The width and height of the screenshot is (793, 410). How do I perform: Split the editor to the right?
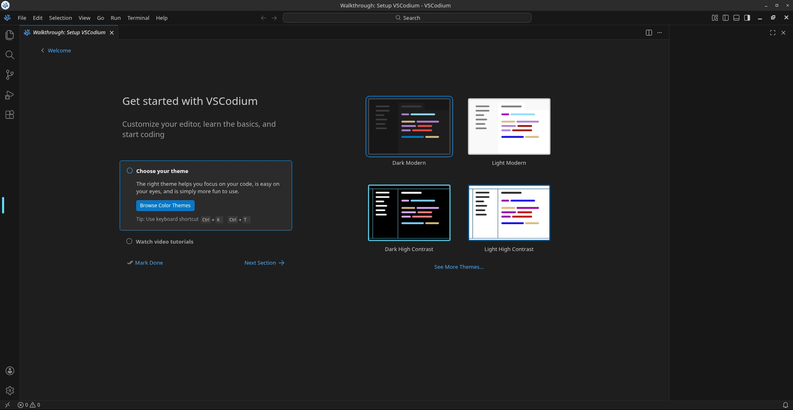648,33
